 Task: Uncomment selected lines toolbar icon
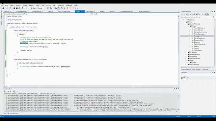(x=64, y=8)
